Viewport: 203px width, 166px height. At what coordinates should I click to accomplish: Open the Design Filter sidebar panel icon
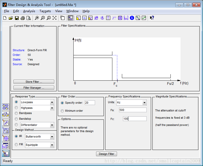6,154
